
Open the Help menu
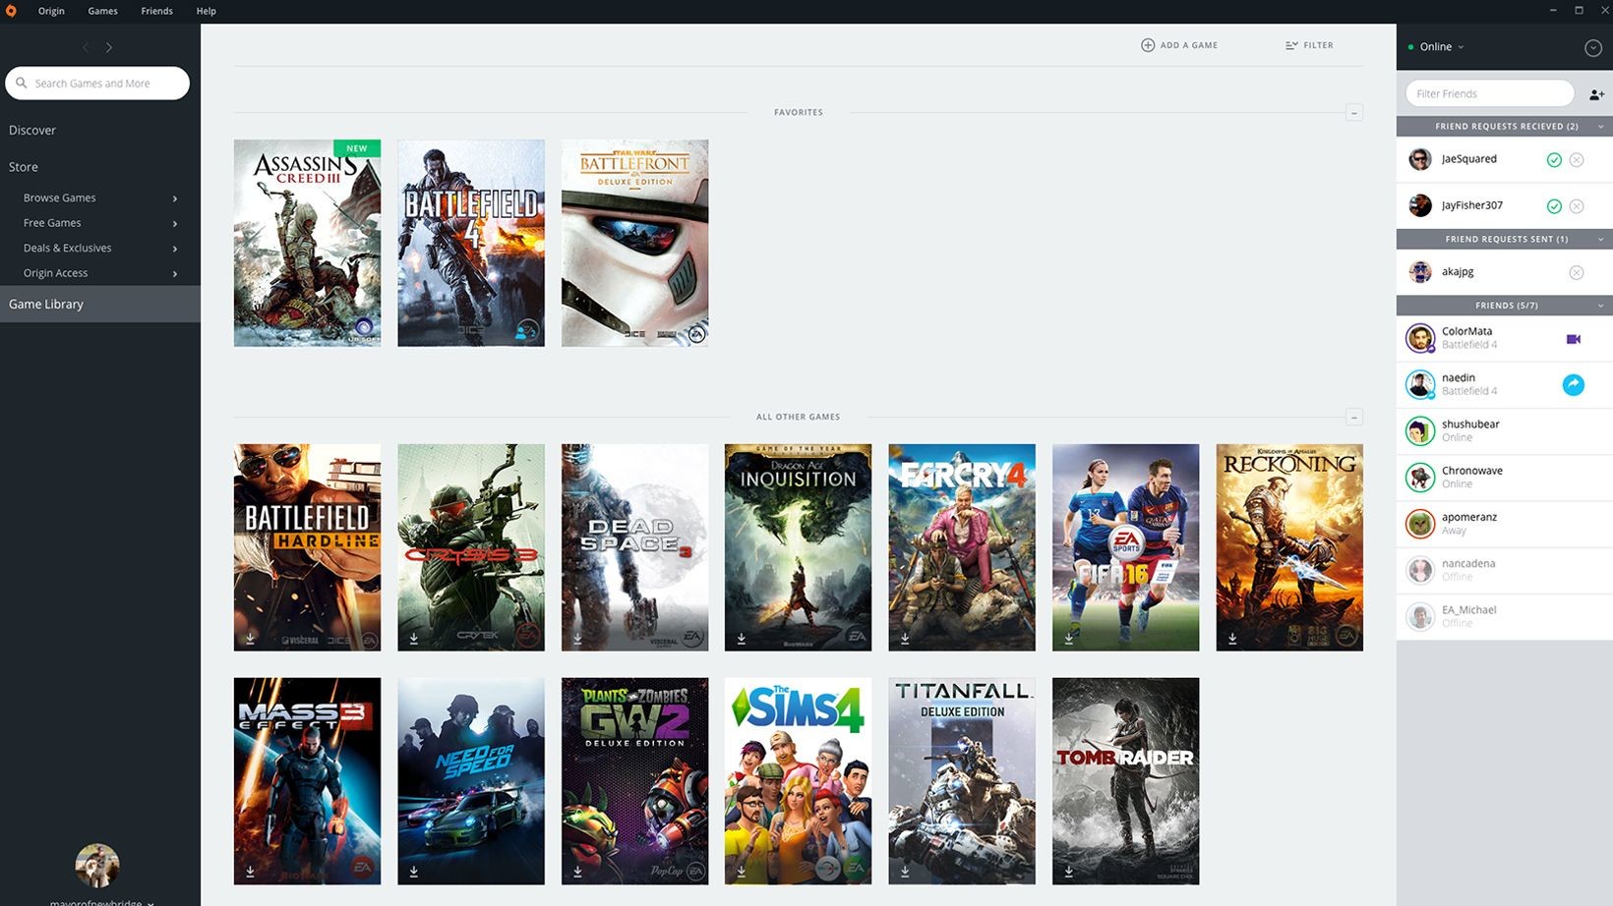coord(206,11)
